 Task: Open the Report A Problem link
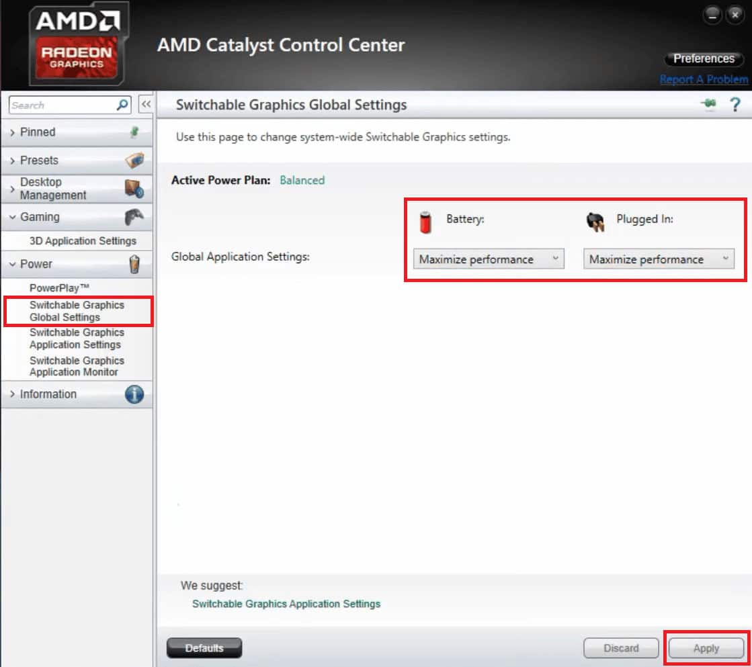704,79
